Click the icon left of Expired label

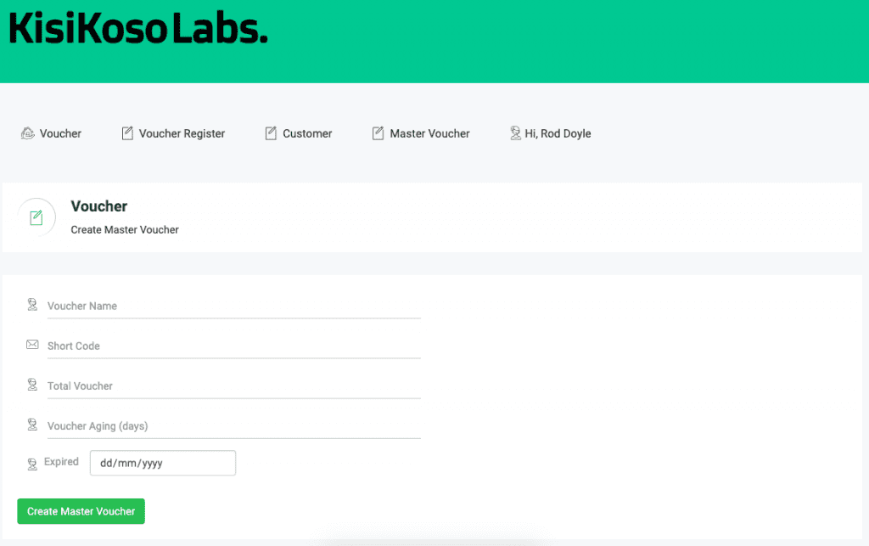click(x=32, y=464)
